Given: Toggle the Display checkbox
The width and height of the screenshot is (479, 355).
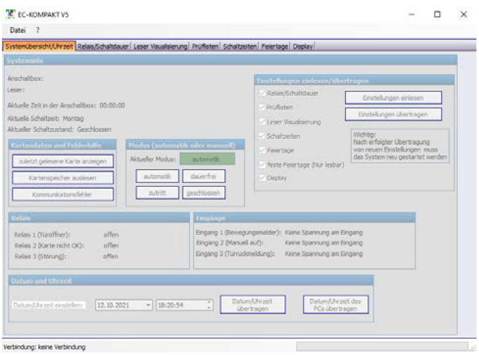Looking at the screenshot, I should tap(262, 177).
